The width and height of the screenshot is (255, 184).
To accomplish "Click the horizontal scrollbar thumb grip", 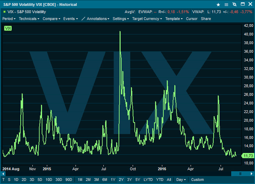I will 240,174.
